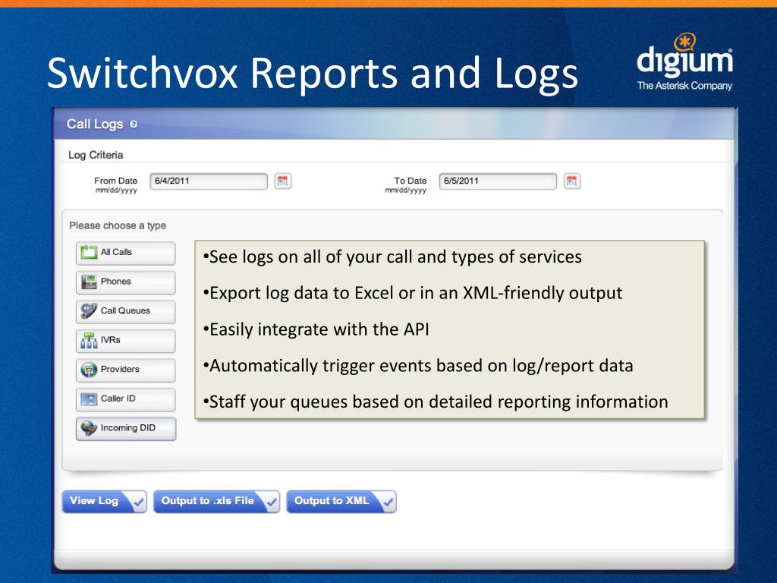Screen dimensions: 777x583
Task: Click the Call Queues headset icon
Action: pyautogui.click(x=89, y=310)
